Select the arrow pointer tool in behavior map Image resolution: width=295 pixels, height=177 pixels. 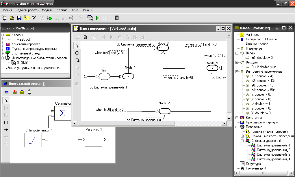coord(77,46)
